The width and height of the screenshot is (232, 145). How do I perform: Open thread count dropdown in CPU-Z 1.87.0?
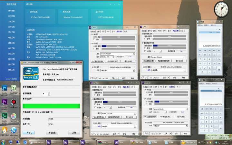tap(157, 51)
